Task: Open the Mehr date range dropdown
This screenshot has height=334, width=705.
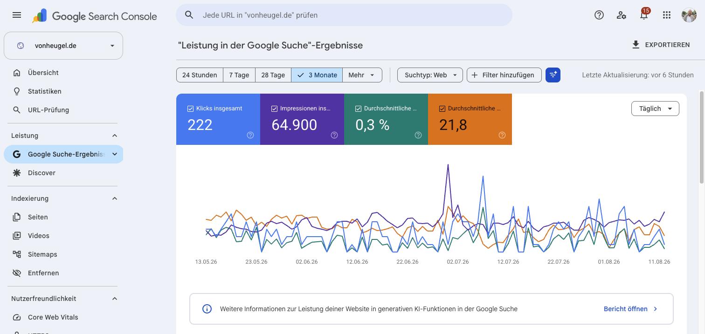Action: click(x=362, y=75)
